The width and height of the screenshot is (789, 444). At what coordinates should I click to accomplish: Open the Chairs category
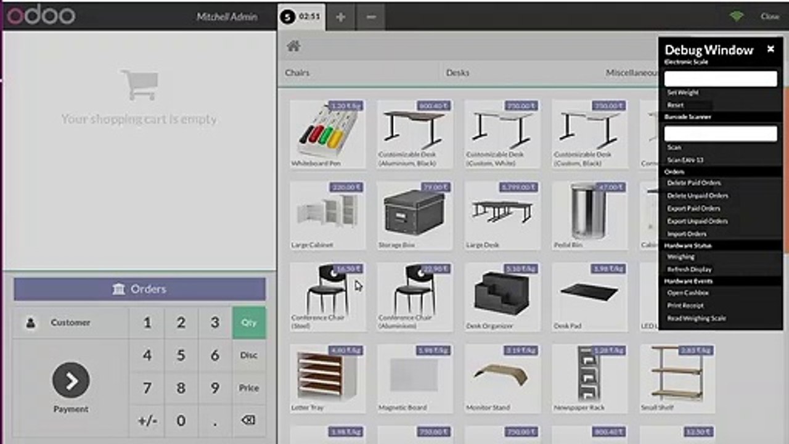click(x=297, y=73)
